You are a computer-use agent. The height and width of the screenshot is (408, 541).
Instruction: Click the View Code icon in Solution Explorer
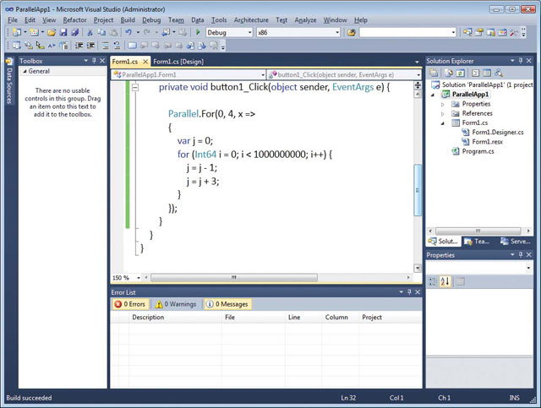(x=475, y=73)
